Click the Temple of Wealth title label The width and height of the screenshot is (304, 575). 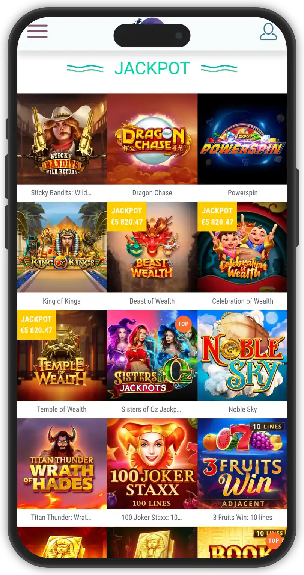[62, 409]
